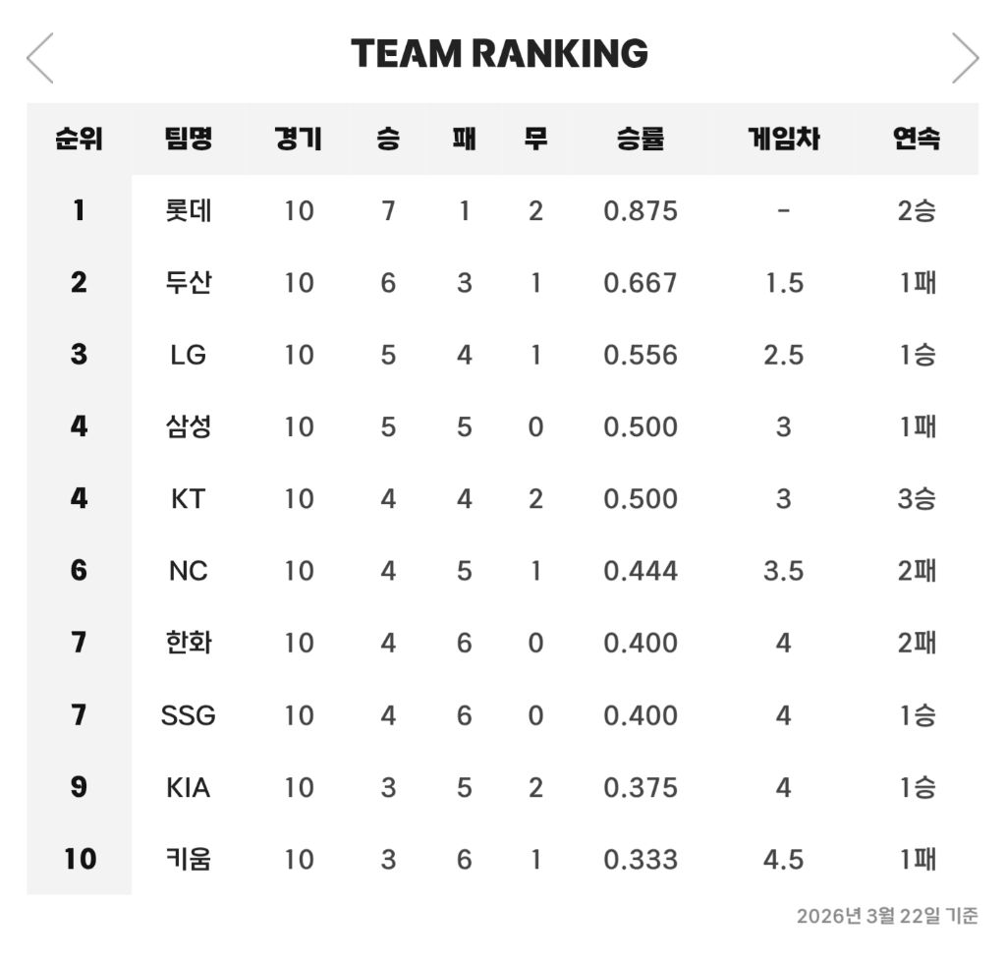
Task: Click the 2026년 3월 22일 기준 date note
Action: [x=887, y=916]
